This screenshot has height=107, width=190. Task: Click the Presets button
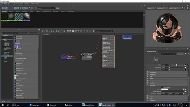coord(180,54)
